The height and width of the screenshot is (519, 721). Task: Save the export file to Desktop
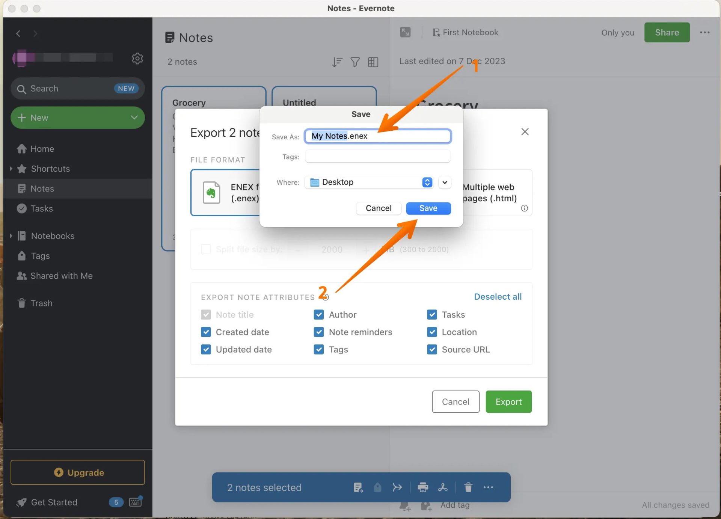click(x=428, y=208)
